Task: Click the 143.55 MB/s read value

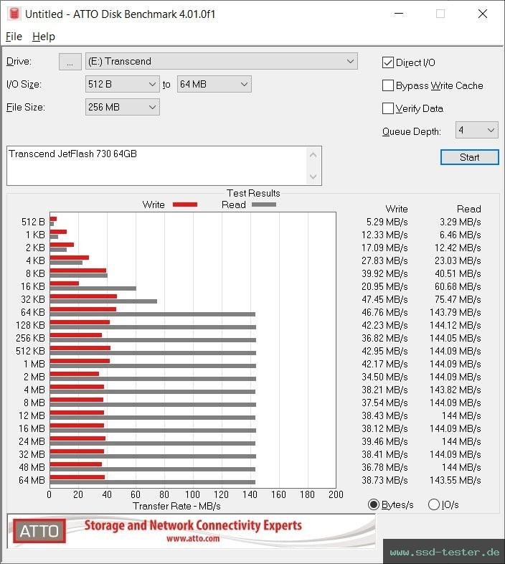Action: click(456, 480)
